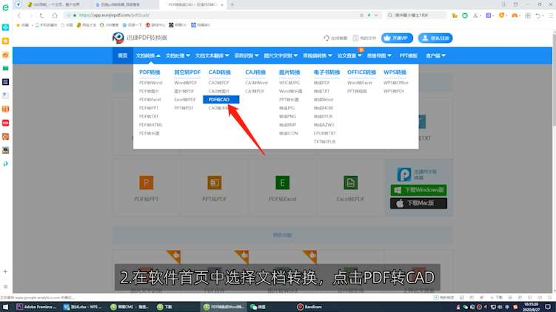This screenshot has height=312, width=556.
Task: Select CAD转PDF in the menu
Action: tap(219, 83)
